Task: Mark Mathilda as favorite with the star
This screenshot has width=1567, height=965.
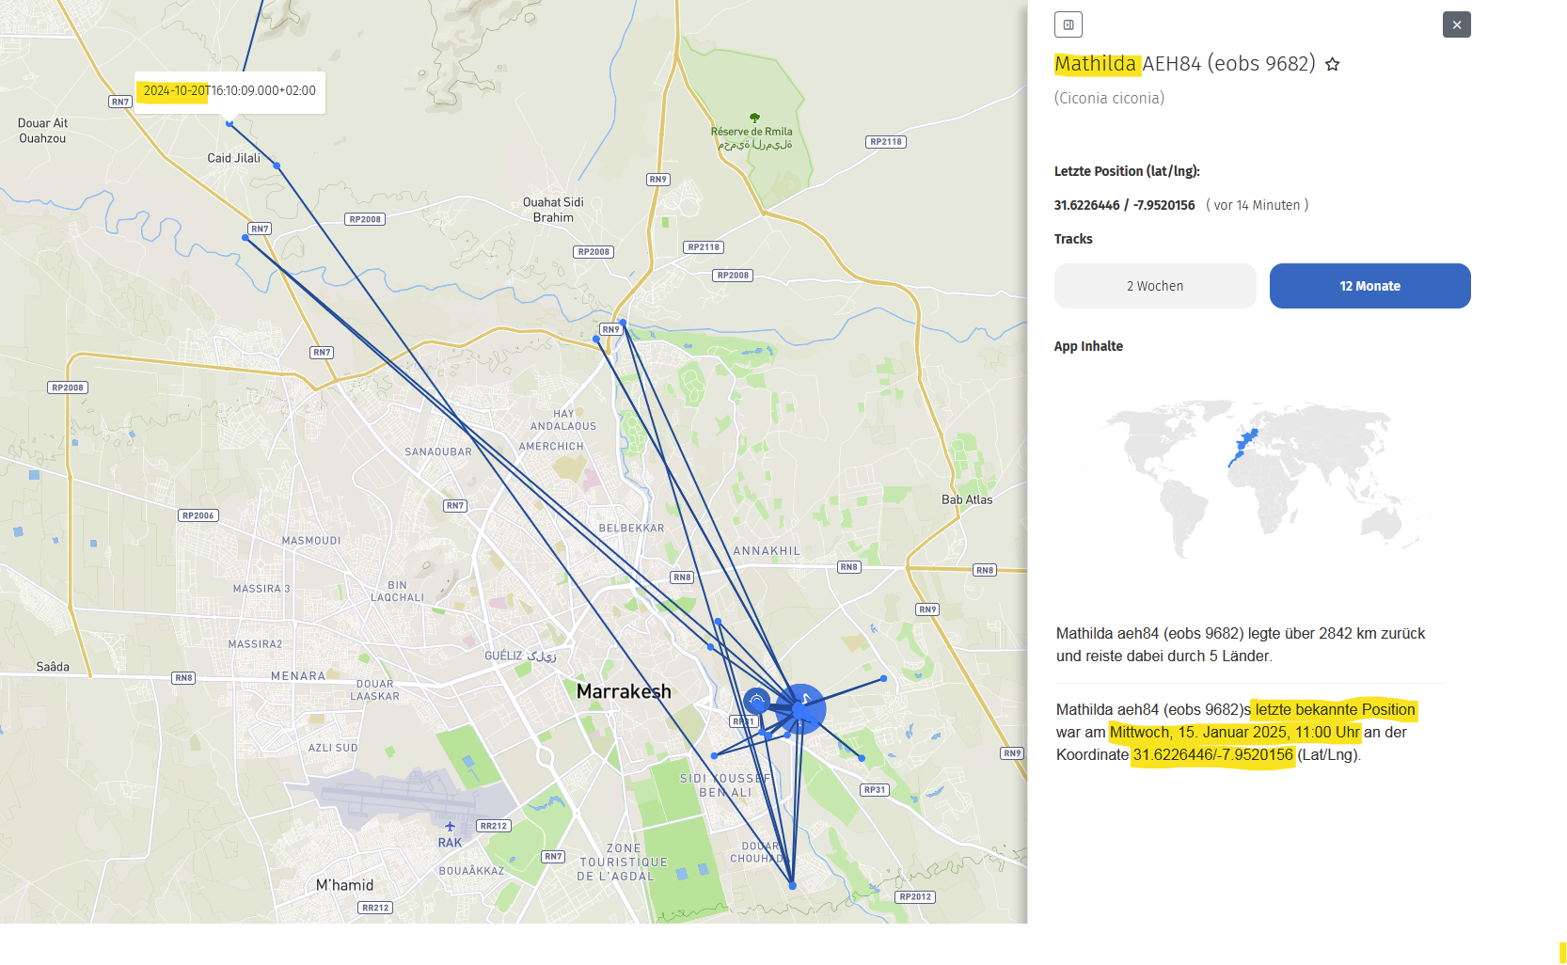Action: coord(1332,64)
